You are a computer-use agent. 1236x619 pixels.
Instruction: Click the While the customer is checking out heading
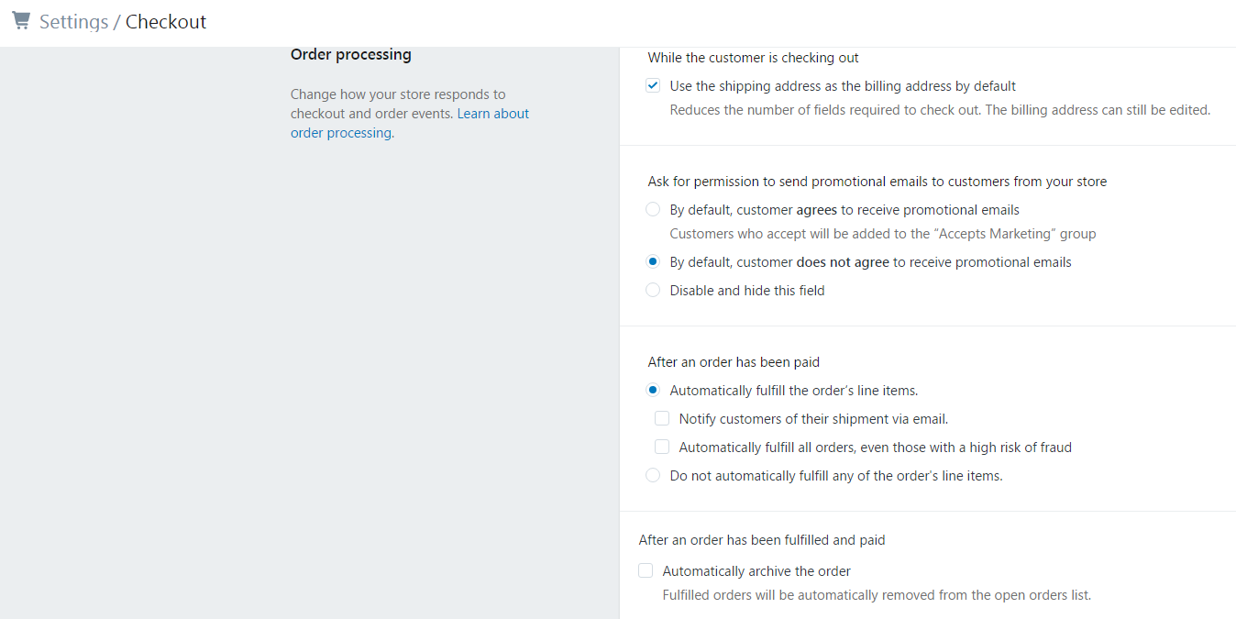pyautogui.click(x=753, y=58)
